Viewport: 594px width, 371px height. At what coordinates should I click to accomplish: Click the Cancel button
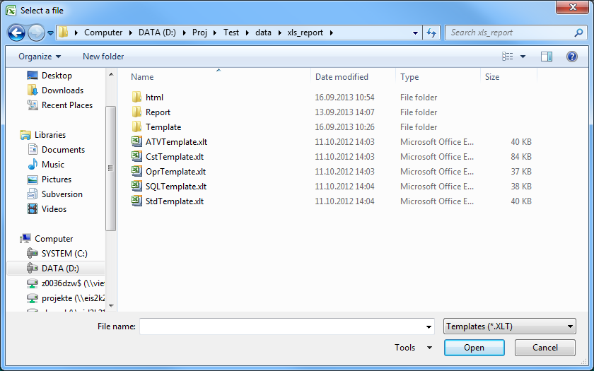pos(544,348)
